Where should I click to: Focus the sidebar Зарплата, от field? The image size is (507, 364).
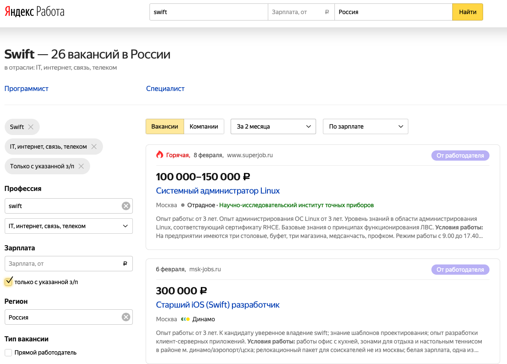[68, 264]
